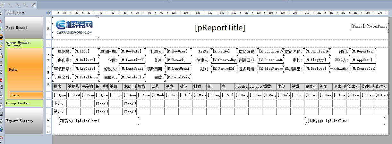392x144 pixels.
Task: Select the 小计: subtotal label cell
Action: tap(59, 103)
